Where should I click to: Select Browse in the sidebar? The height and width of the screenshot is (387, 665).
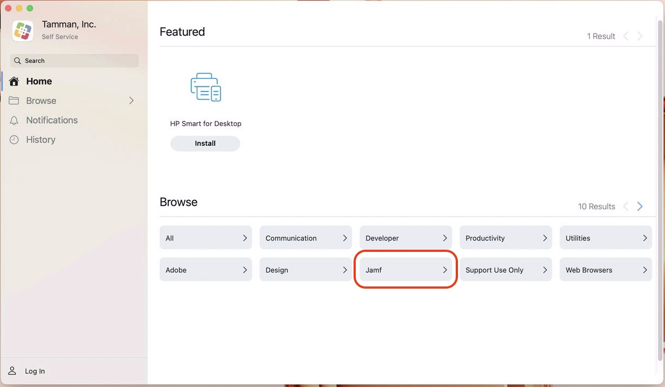[73, 101]
